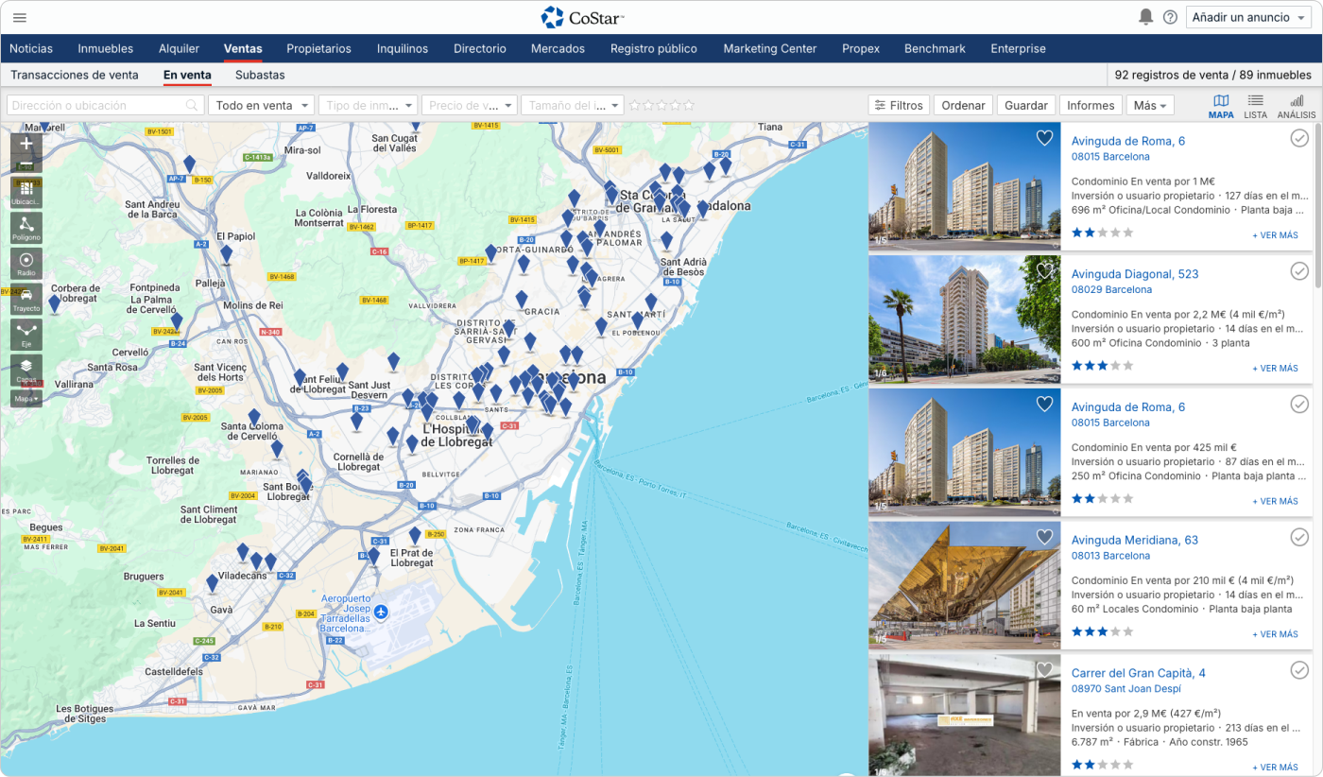Go to the Alquiler menu
Viewport: 1323px width, 777px height.
pos(179,48)
